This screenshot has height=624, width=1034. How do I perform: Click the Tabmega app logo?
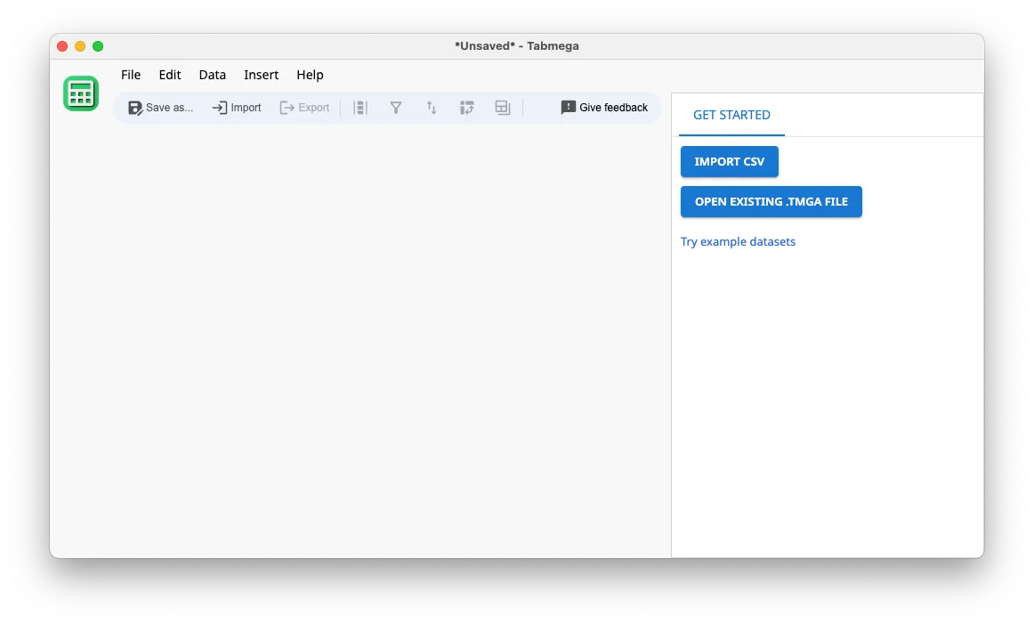coord(80,93)
